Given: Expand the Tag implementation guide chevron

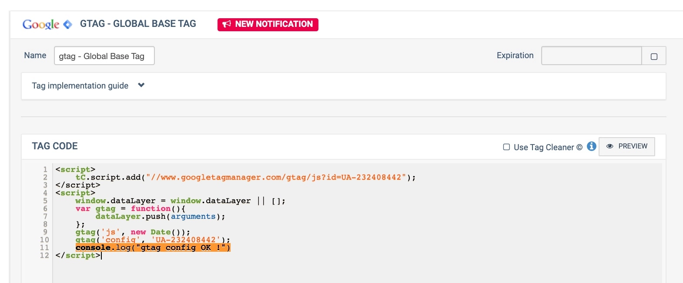Looking at the screenshot, I should click(141, 86).
